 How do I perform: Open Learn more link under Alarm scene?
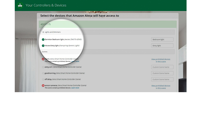tap(75, 61)
